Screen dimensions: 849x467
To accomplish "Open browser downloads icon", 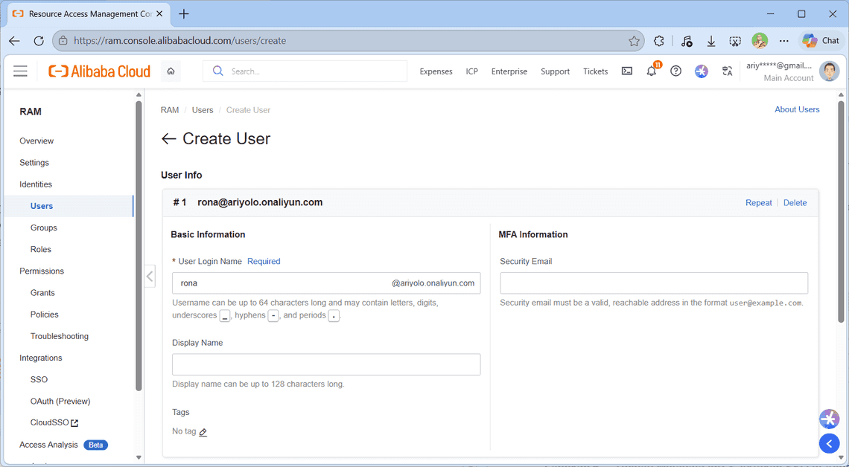I will pos(710,41).
